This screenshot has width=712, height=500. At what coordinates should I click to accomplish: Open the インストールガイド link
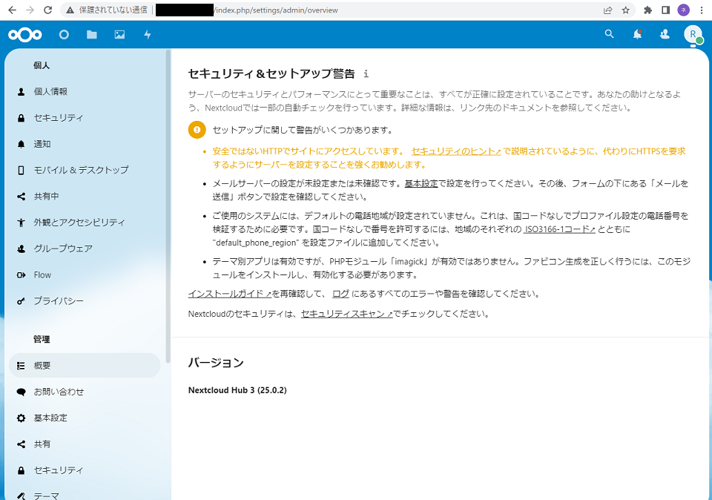tap(230, 294)
